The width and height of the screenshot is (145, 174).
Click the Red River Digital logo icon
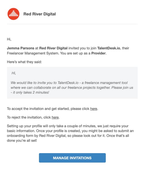coord(14,14)
